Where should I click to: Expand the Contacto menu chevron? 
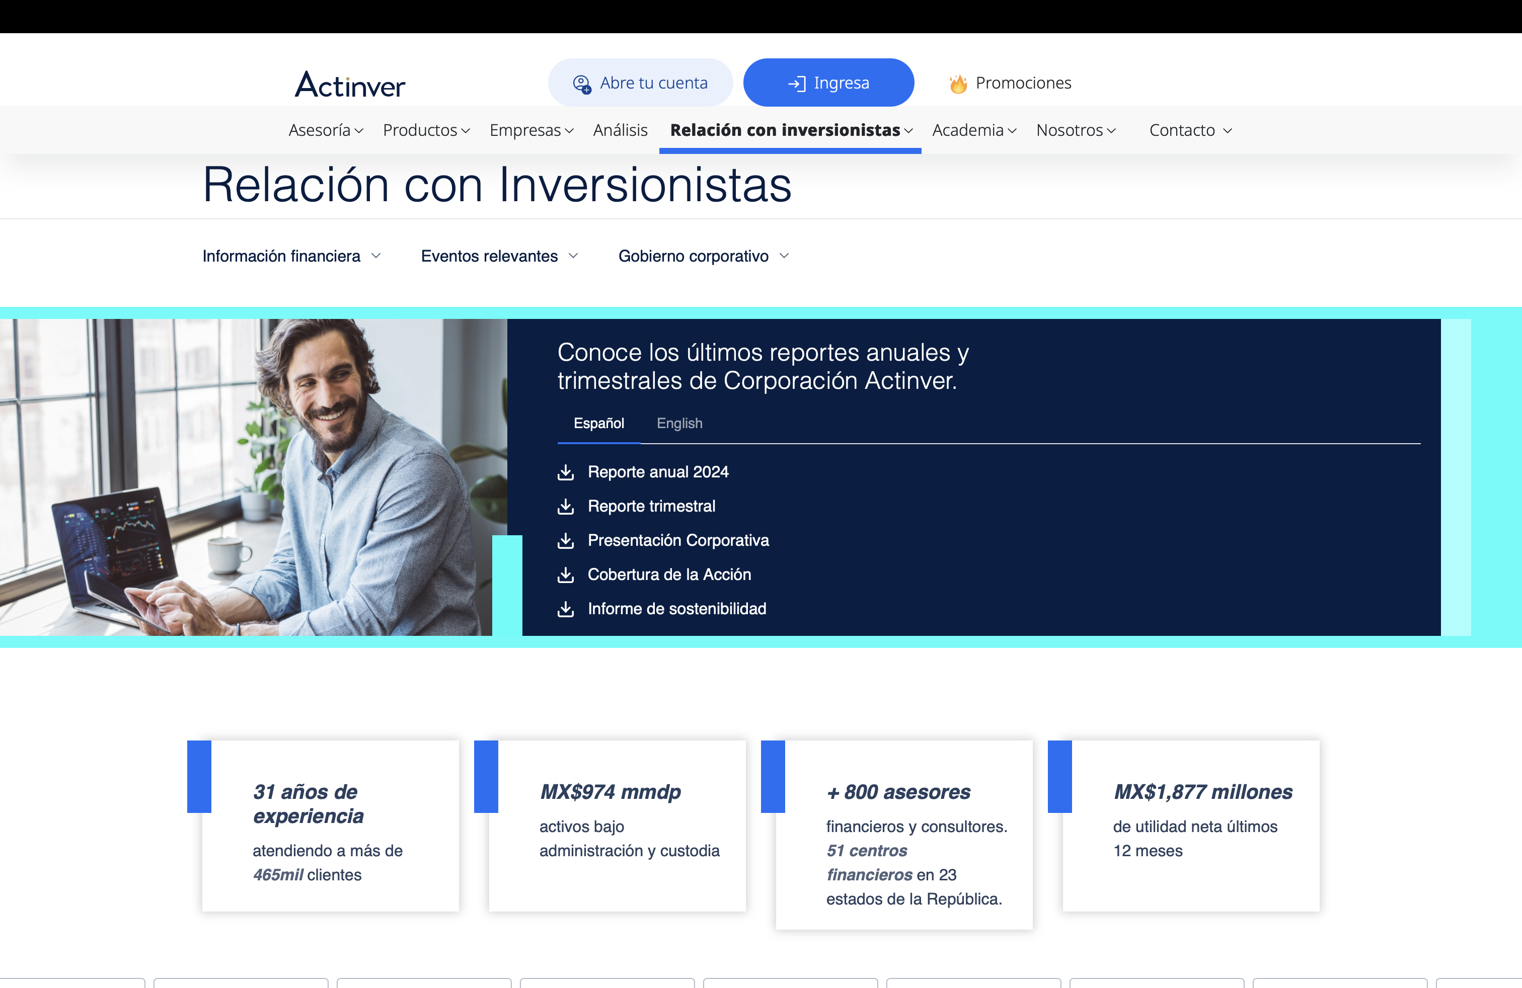tap(1227, 130)
